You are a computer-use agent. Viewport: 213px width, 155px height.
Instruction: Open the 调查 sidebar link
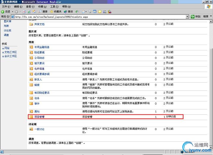6,35
